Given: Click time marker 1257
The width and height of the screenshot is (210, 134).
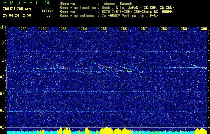Looking at the screenshot, I should coord(143,28).
